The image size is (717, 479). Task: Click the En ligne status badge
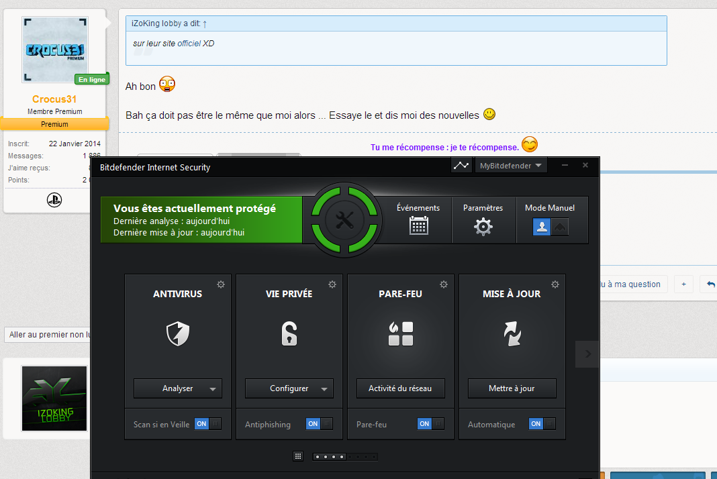click(92, 79)
